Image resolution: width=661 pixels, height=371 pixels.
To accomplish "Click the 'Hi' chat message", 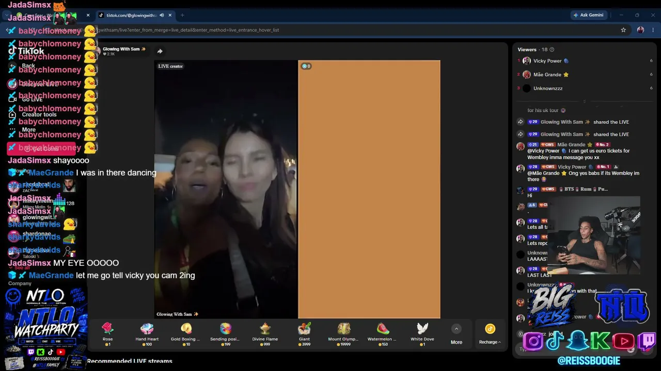I will (530, 196).
